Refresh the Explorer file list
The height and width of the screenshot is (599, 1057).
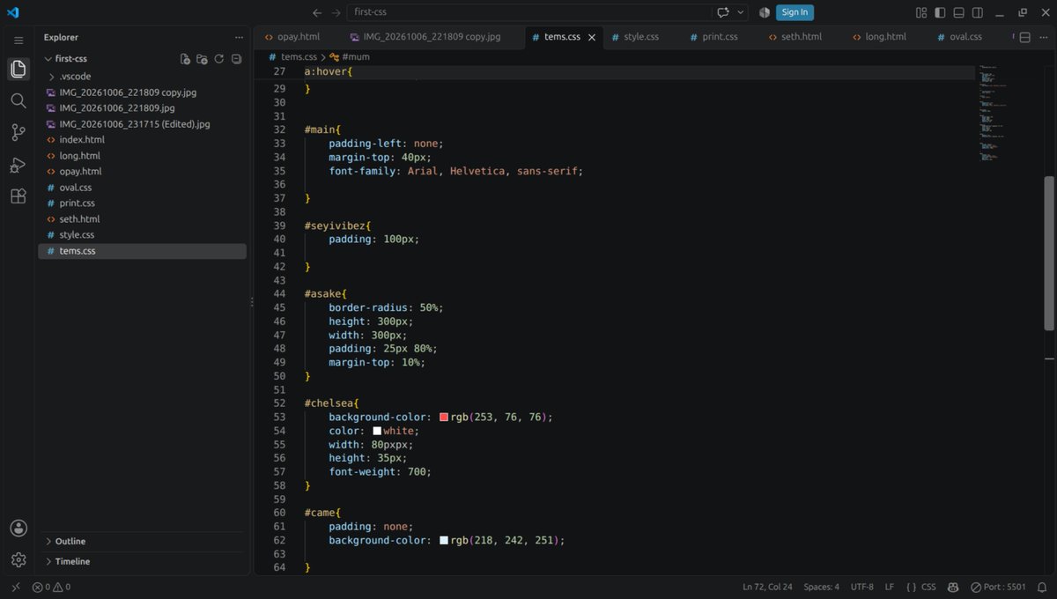click(218, 59)
